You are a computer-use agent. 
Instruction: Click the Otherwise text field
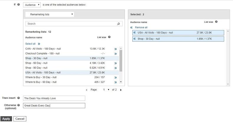pos(54,106)
